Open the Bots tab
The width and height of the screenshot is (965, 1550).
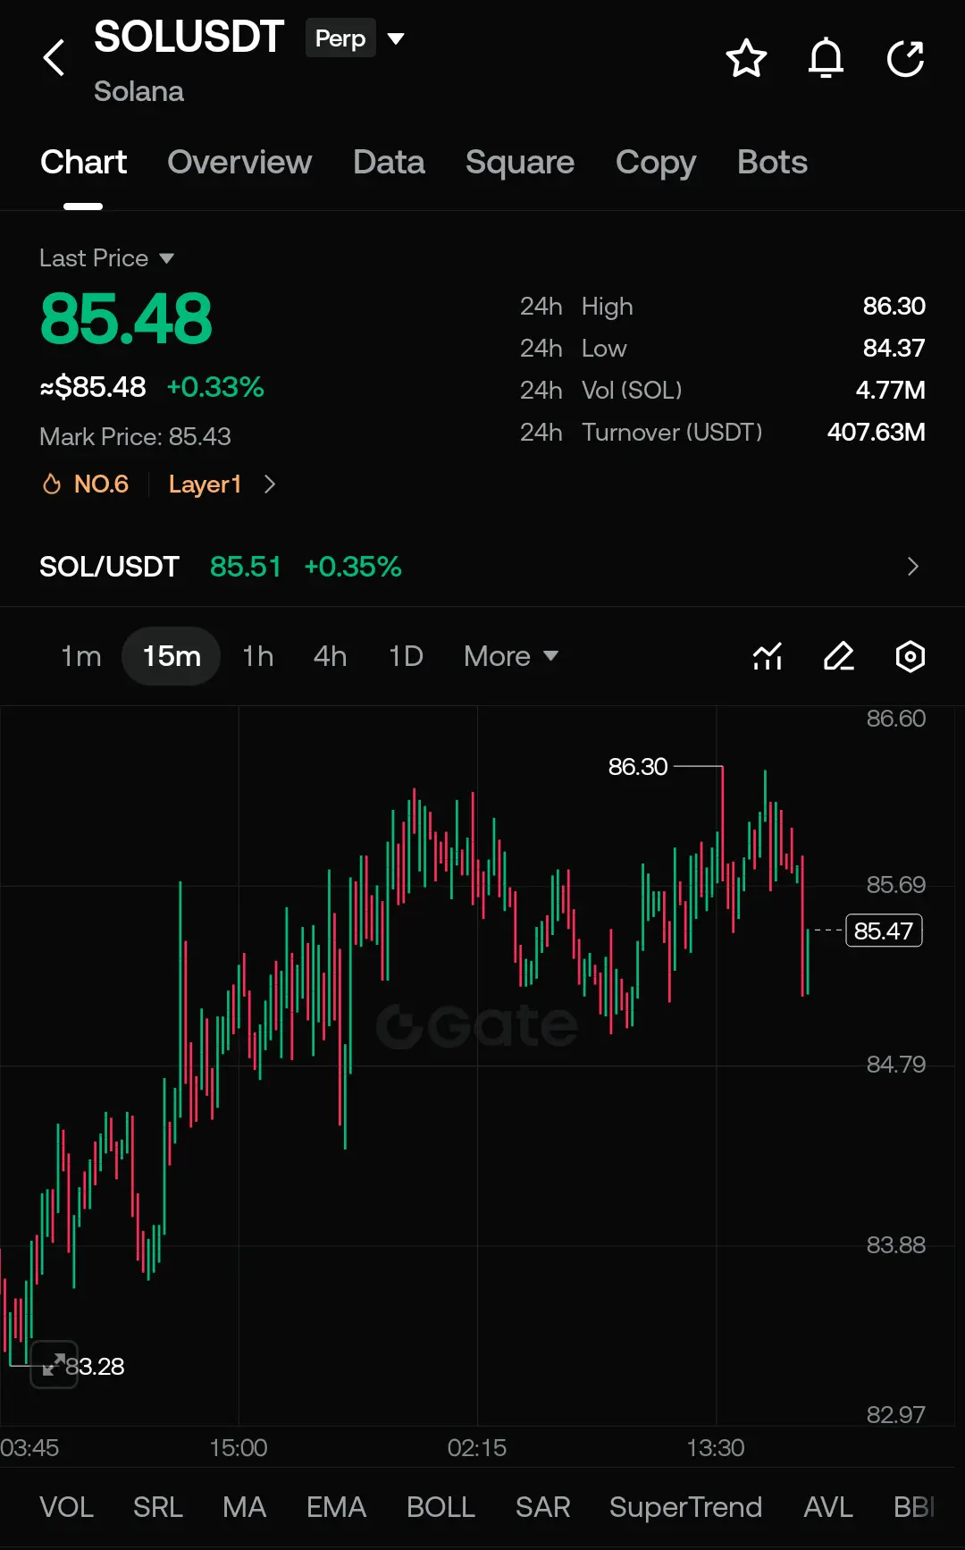(x=772, y=163)
